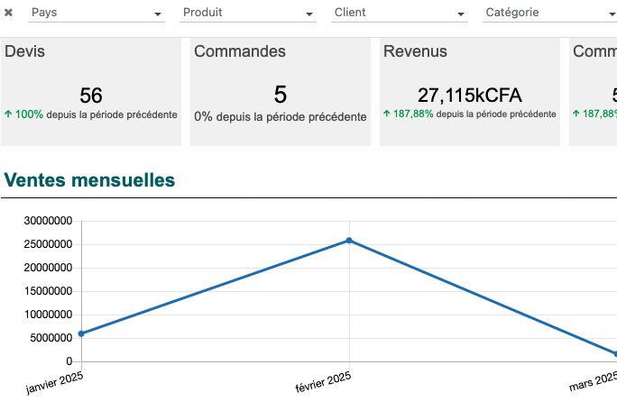This screenshot has height=420, width=617.
Task: Open the Catégorie filter dropdown
Action: 549,13
